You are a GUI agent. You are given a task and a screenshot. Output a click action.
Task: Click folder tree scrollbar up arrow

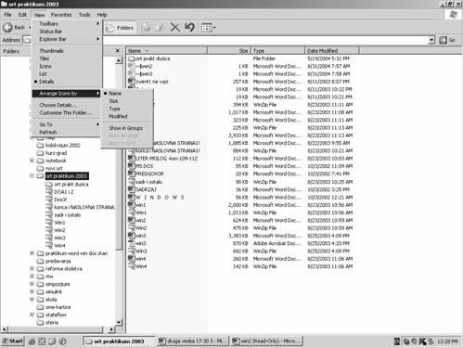pyautogui.click(x=119, y=60)
